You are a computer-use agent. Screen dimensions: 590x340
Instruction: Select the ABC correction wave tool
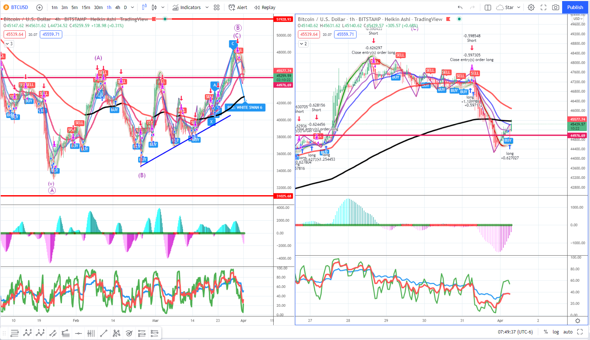[x=28, y=333]
